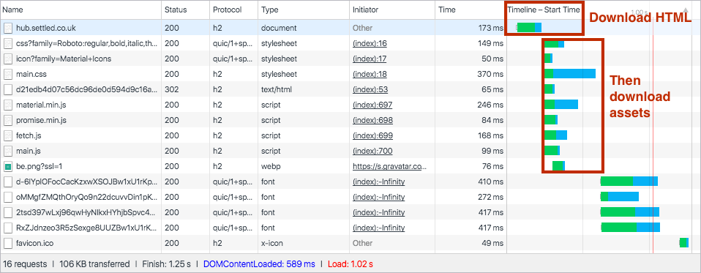Viewport: 701px width, 273px height.
Task: Sort by the Initiator column header
Action: click(392, 10)
